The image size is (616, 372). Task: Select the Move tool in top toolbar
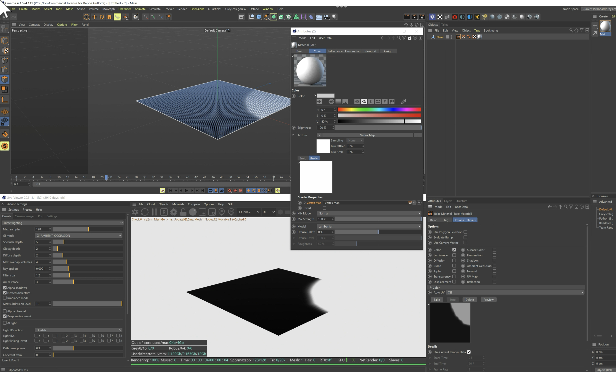(x=94, y=17)
